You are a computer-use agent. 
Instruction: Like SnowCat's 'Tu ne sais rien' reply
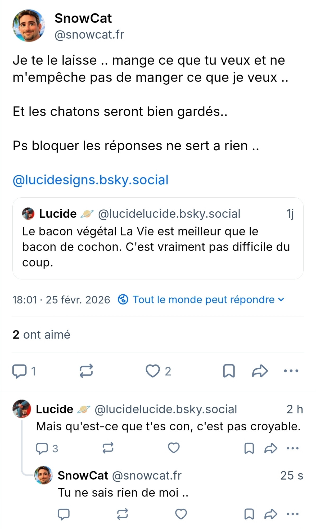(x=181, y=514)
